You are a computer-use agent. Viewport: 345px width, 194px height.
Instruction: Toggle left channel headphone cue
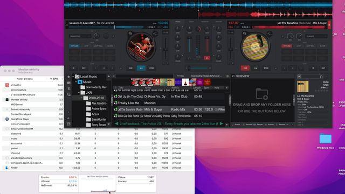[x=189, y=58]
